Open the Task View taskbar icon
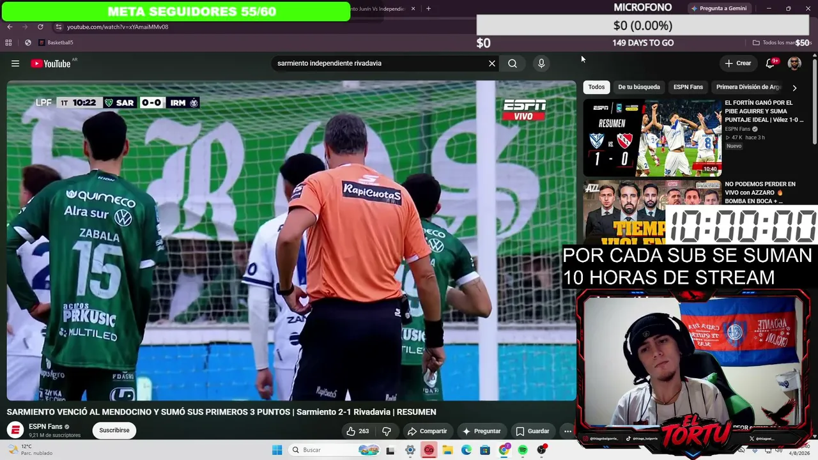The height and width of the screenshot is (460, 818). pos(390,450)
